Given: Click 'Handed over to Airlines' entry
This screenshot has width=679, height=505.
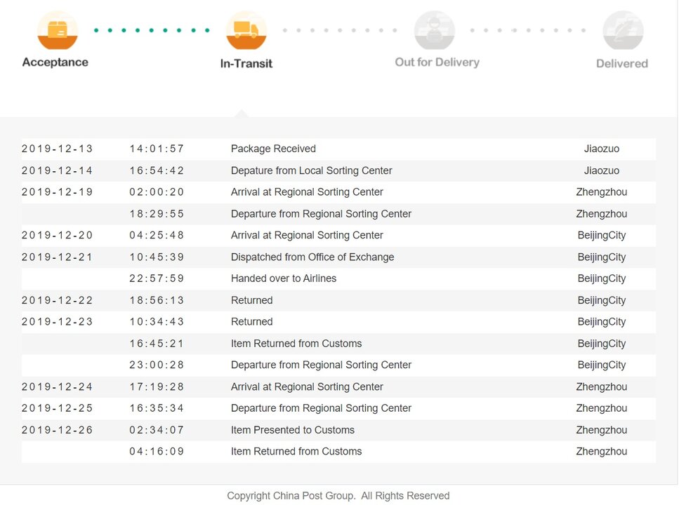Looking at the screenshot, I should (x=284, y=278).
